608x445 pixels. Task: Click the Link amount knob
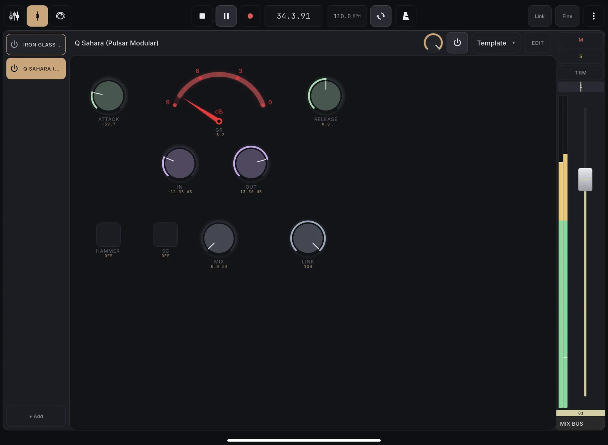click(308, 238)
